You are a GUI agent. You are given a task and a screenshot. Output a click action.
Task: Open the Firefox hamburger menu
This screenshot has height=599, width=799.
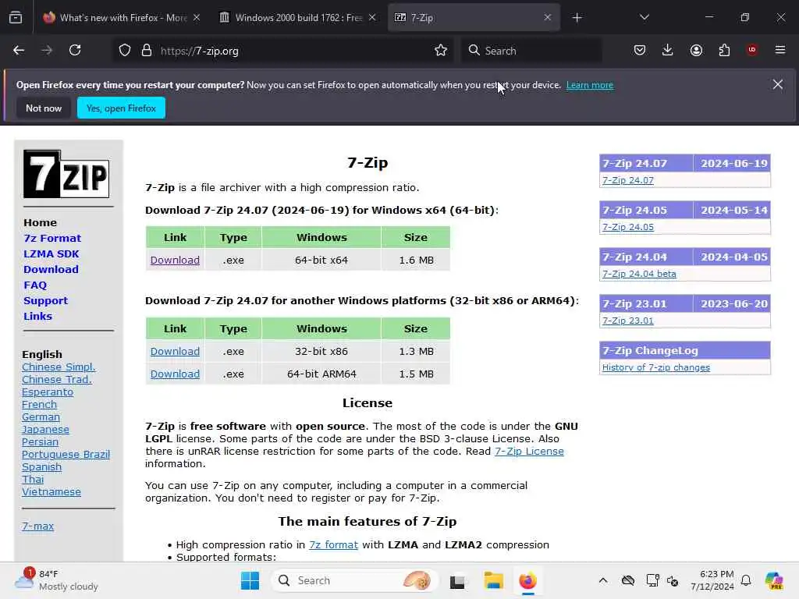tap(780, 50)
